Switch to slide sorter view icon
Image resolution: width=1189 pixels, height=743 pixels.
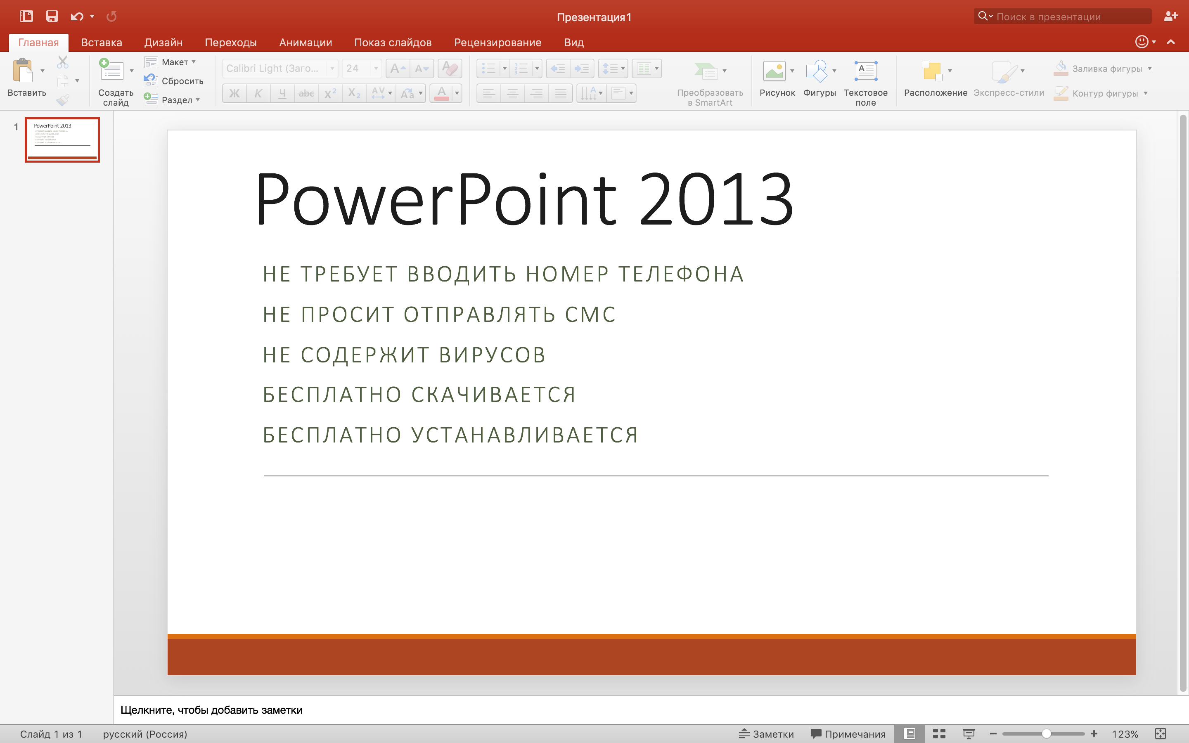point(938,734)
